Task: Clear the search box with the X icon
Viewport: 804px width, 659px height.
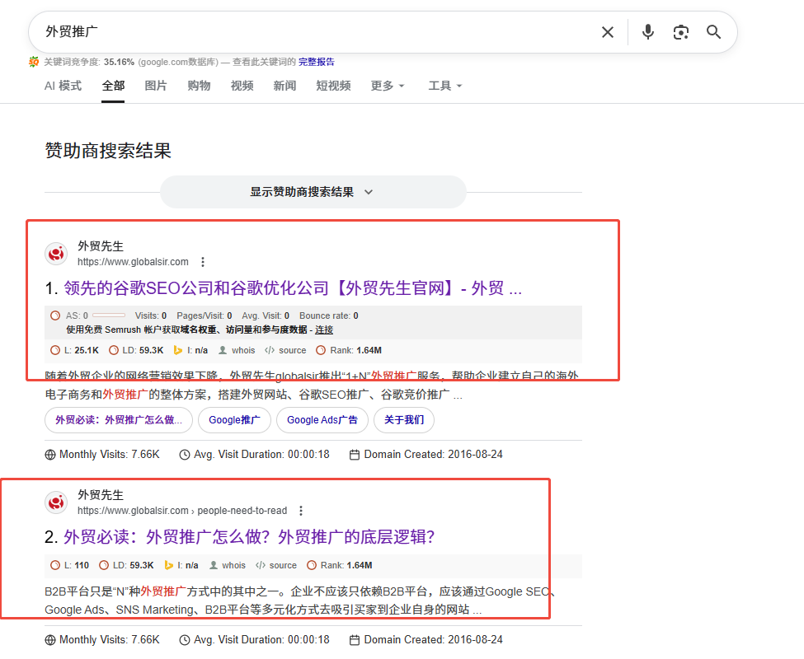Action: click(608, 32)
